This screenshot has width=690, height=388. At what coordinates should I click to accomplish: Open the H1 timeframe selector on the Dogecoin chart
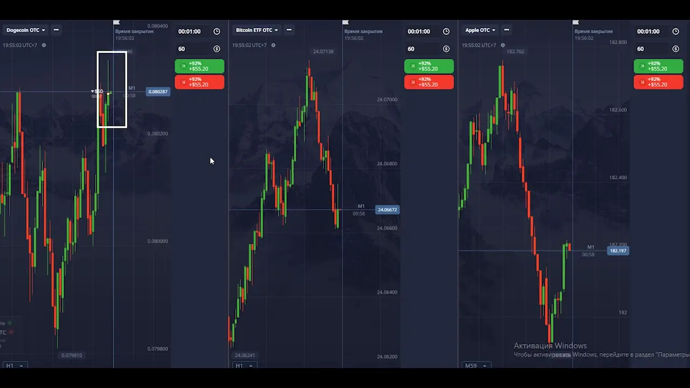(14, 365)
